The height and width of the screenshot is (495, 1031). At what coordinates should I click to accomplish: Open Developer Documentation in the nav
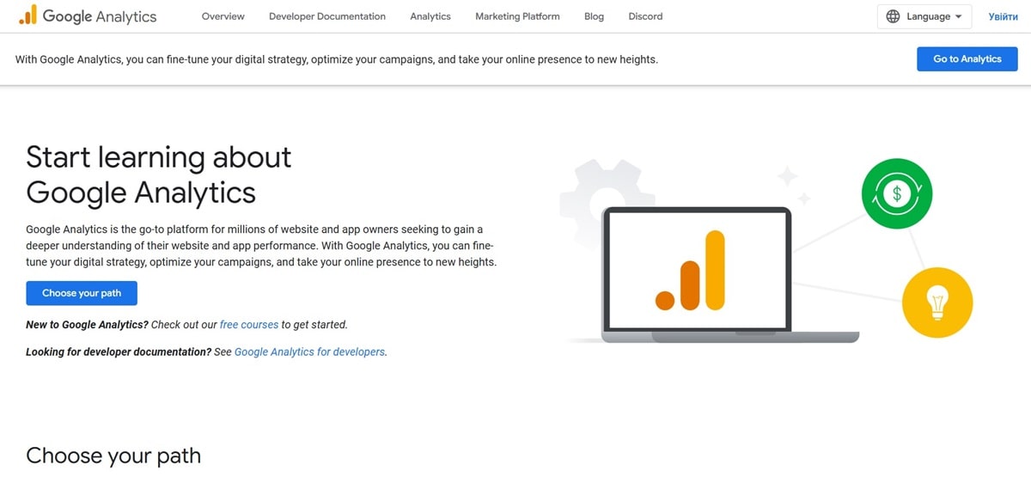pyautogui.click(x=327, y=16)
